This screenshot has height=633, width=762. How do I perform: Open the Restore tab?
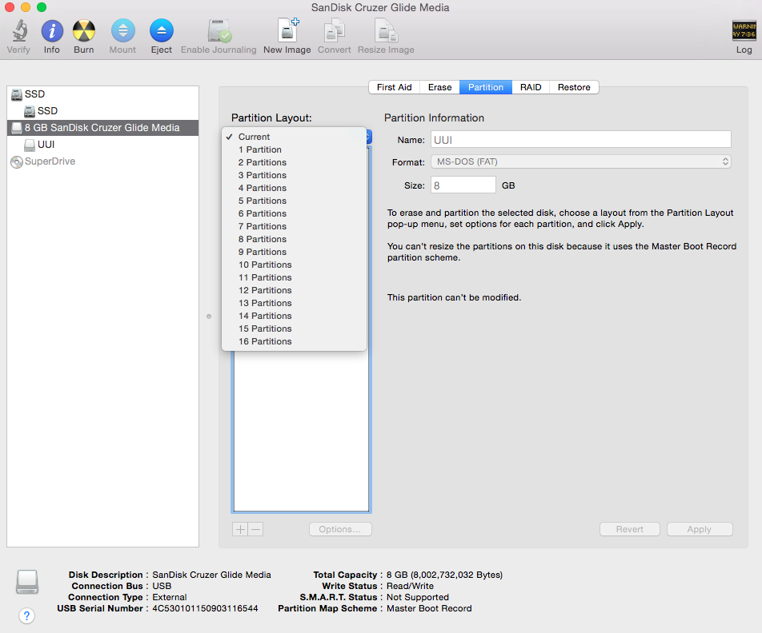tap(574, 87)
